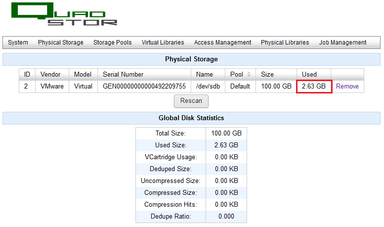The height and width of the screenshot is (227, 384).
Task: Click the Serial Number column header
Action: tap(144, 74)
